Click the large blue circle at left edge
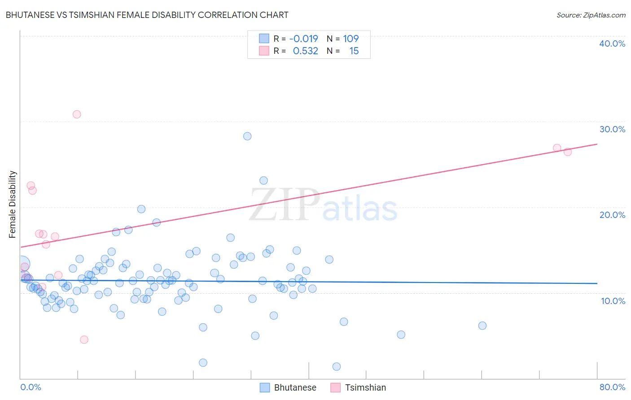Image resolution: width=631 pixels, height=400 pixels. point(22,265)
